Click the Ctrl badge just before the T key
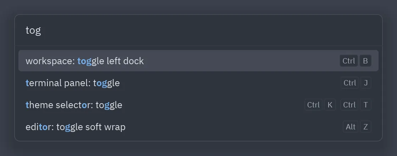This screenshot has width=397, height=156. (x=350, y=105)
